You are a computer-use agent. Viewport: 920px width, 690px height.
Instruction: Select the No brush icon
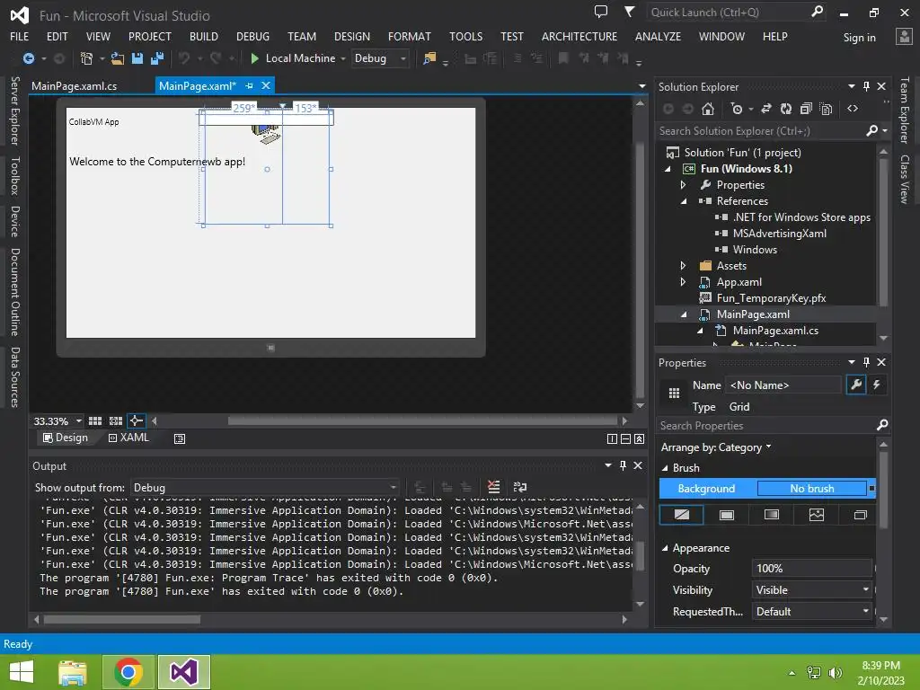(682, 515)
